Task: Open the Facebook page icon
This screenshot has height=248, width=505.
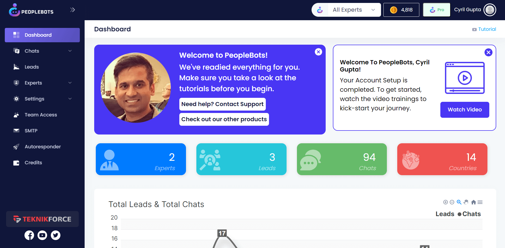Action: pyautogui.click(x=29, y=235)
